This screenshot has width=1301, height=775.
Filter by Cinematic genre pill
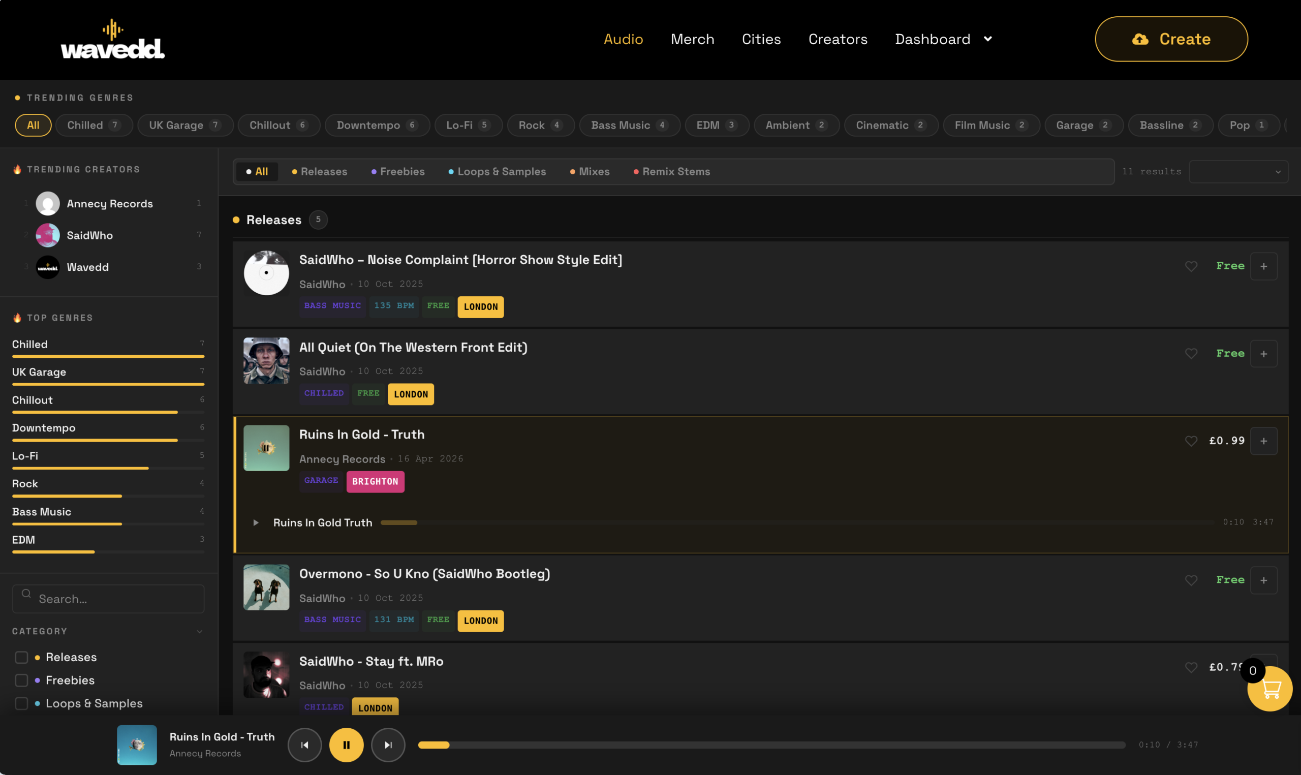click(x=891, y=126)
